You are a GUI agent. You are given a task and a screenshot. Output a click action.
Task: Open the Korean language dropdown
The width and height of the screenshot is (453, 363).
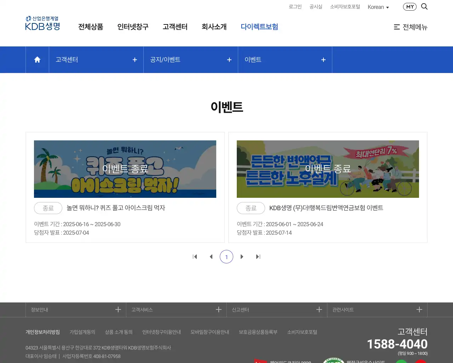378,7
